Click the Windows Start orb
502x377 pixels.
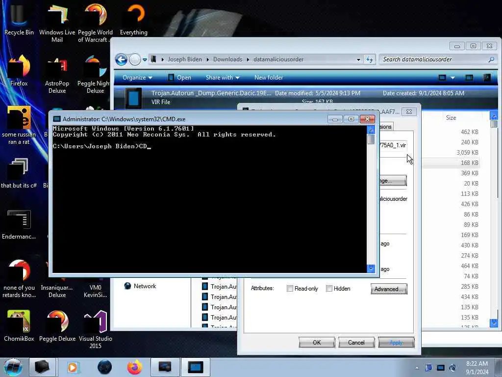coord(13,367)
